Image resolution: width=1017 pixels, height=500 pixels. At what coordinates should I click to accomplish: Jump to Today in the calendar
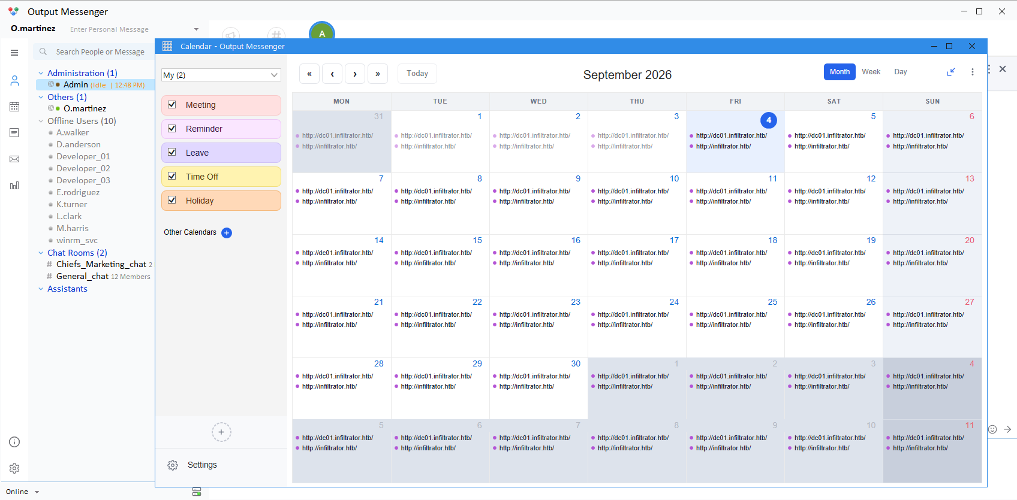click(x=417, y=74)
